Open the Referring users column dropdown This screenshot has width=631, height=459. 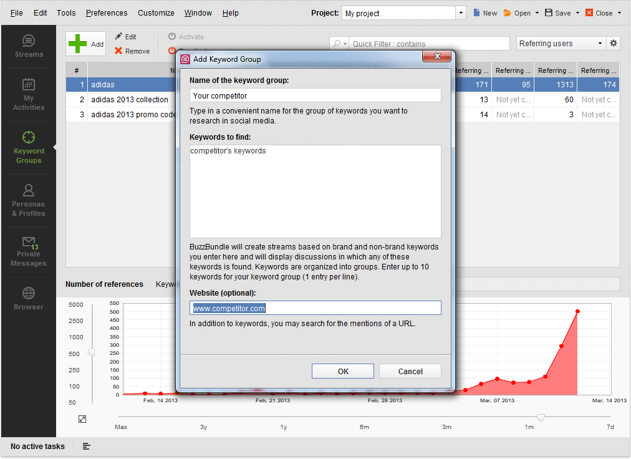coord(600,43)
